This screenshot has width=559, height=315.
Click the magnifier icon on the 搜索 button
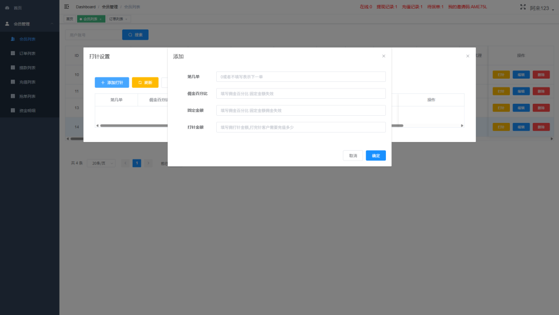pyautogui.click(x=129, y=34)
